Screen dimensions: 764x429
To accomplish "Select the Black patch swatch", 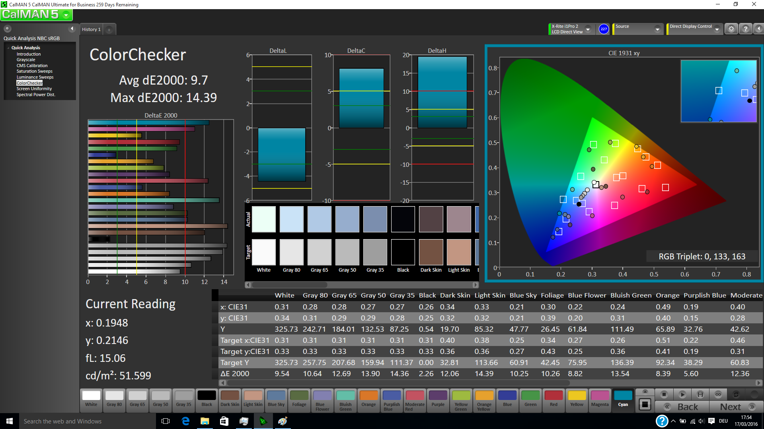I will [207, 400].
